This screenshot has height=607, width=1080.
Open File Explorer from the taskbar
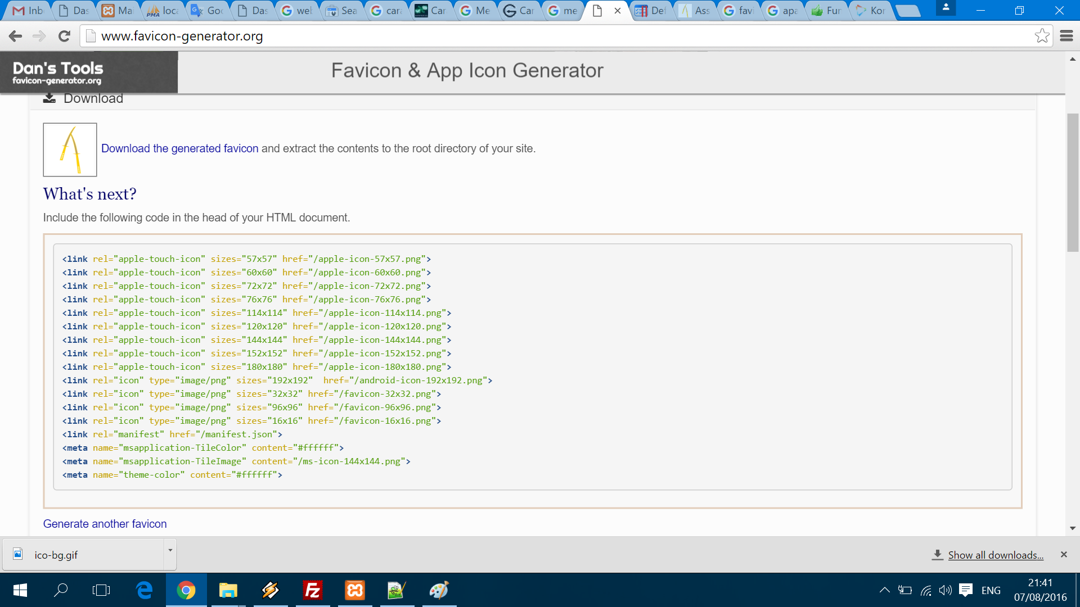pos(228,590)
